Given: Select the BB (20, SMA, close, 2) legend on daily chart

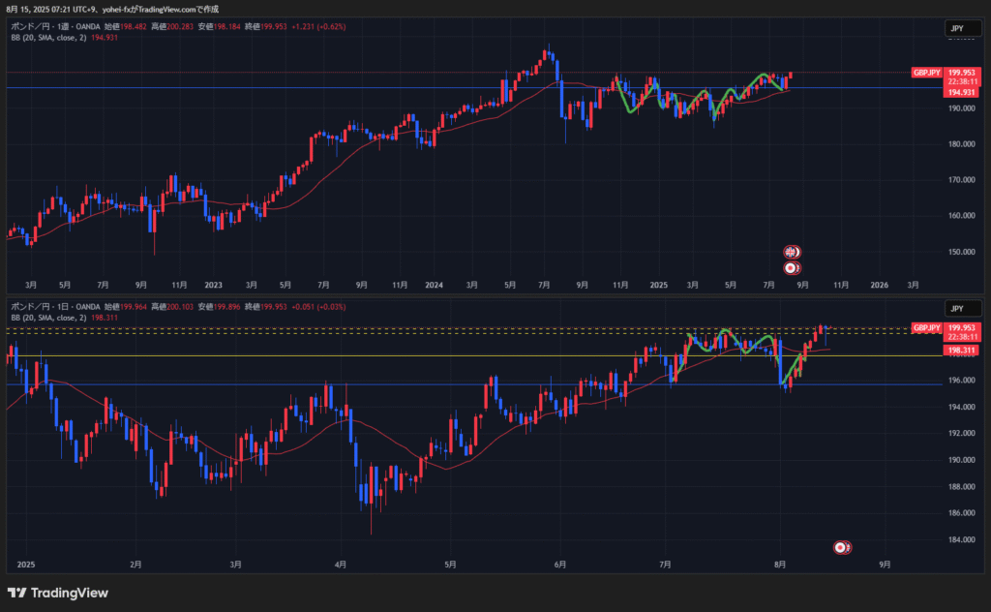Looking at the screenshot, I should (48, 318).
